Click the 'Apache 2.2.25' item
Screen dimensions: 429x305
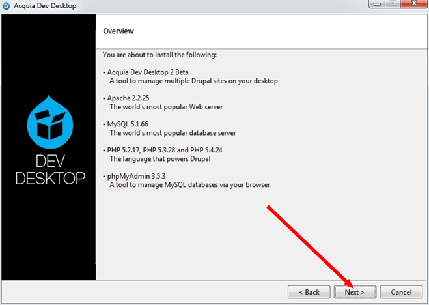pyautogui.click(x=128, y=98)
